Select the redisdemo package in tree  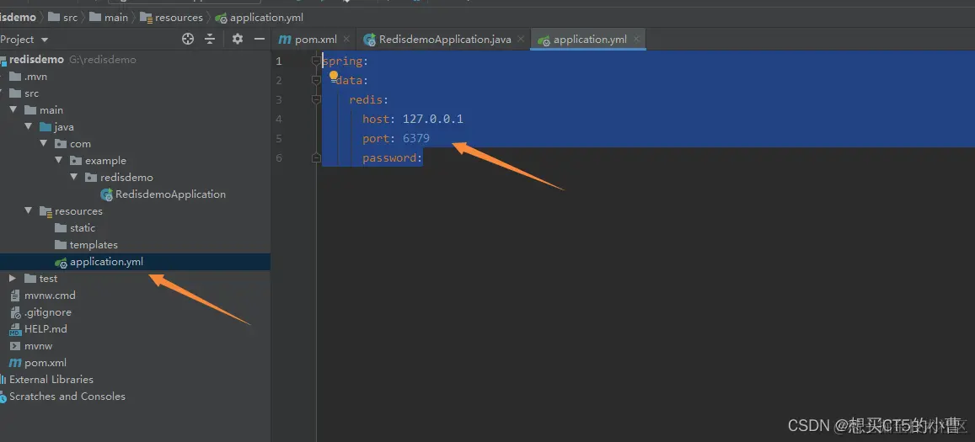point(127,177)
